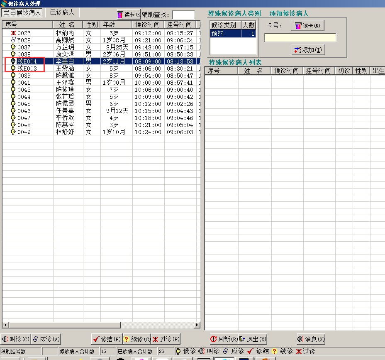
Task: Click the 过诊 red X legend icon
Action: (x=299, y=351)
